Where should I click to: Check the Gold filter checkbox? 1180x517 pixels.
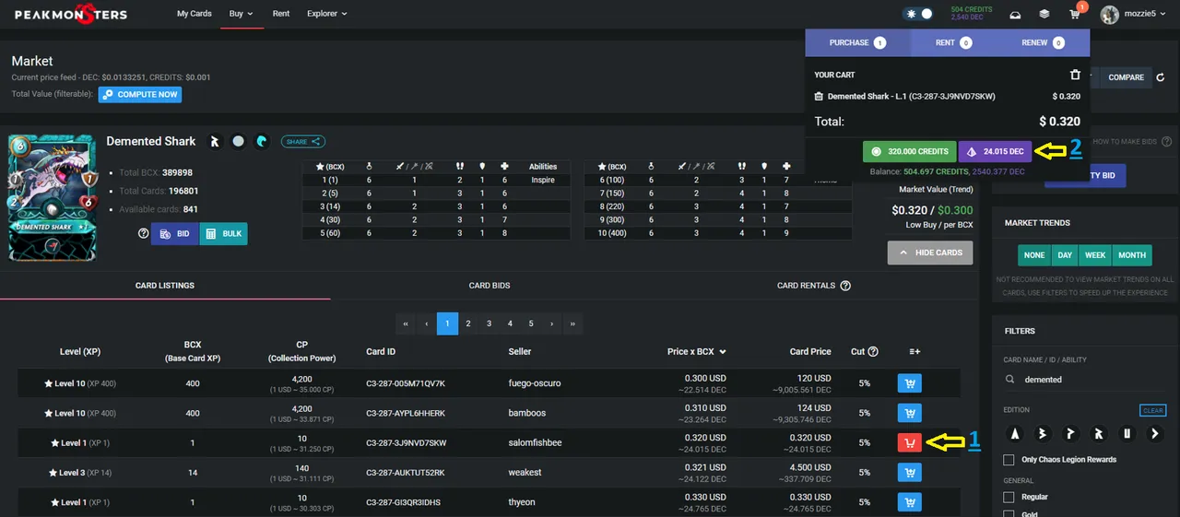point(1009,513)
